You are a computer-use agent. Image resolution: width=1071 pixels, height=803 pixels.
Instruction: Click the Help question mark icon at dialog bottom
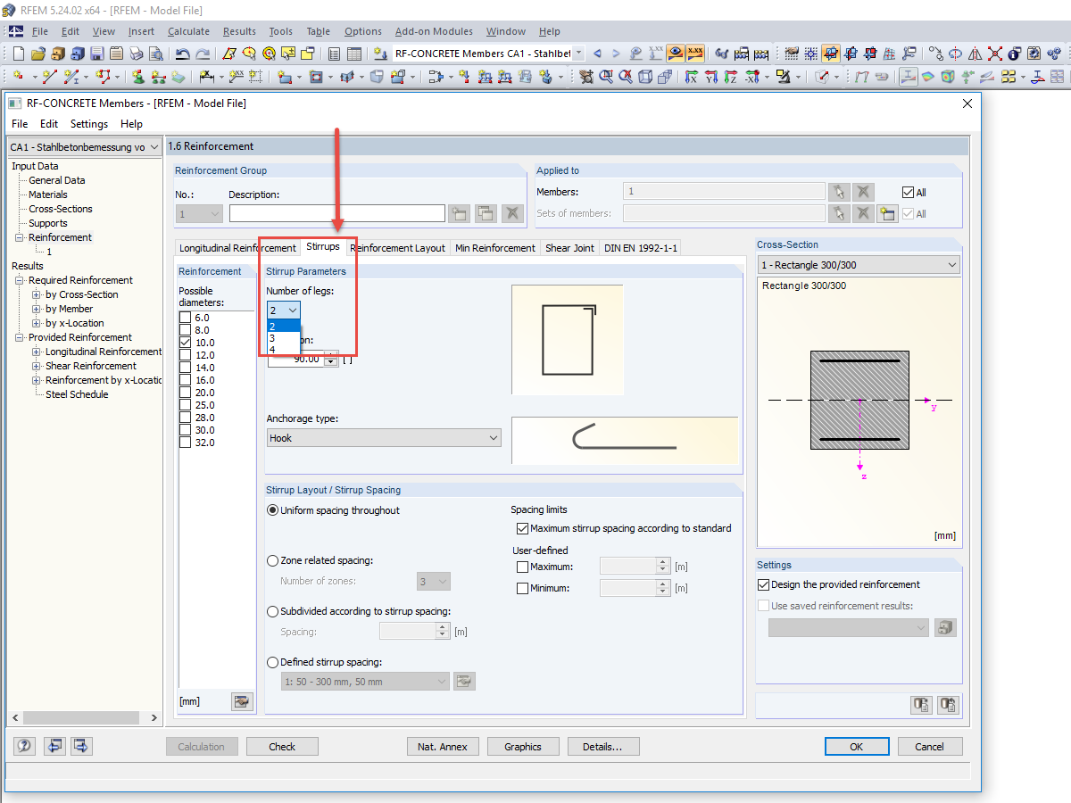pyautogui.click(x=24, y=746)
